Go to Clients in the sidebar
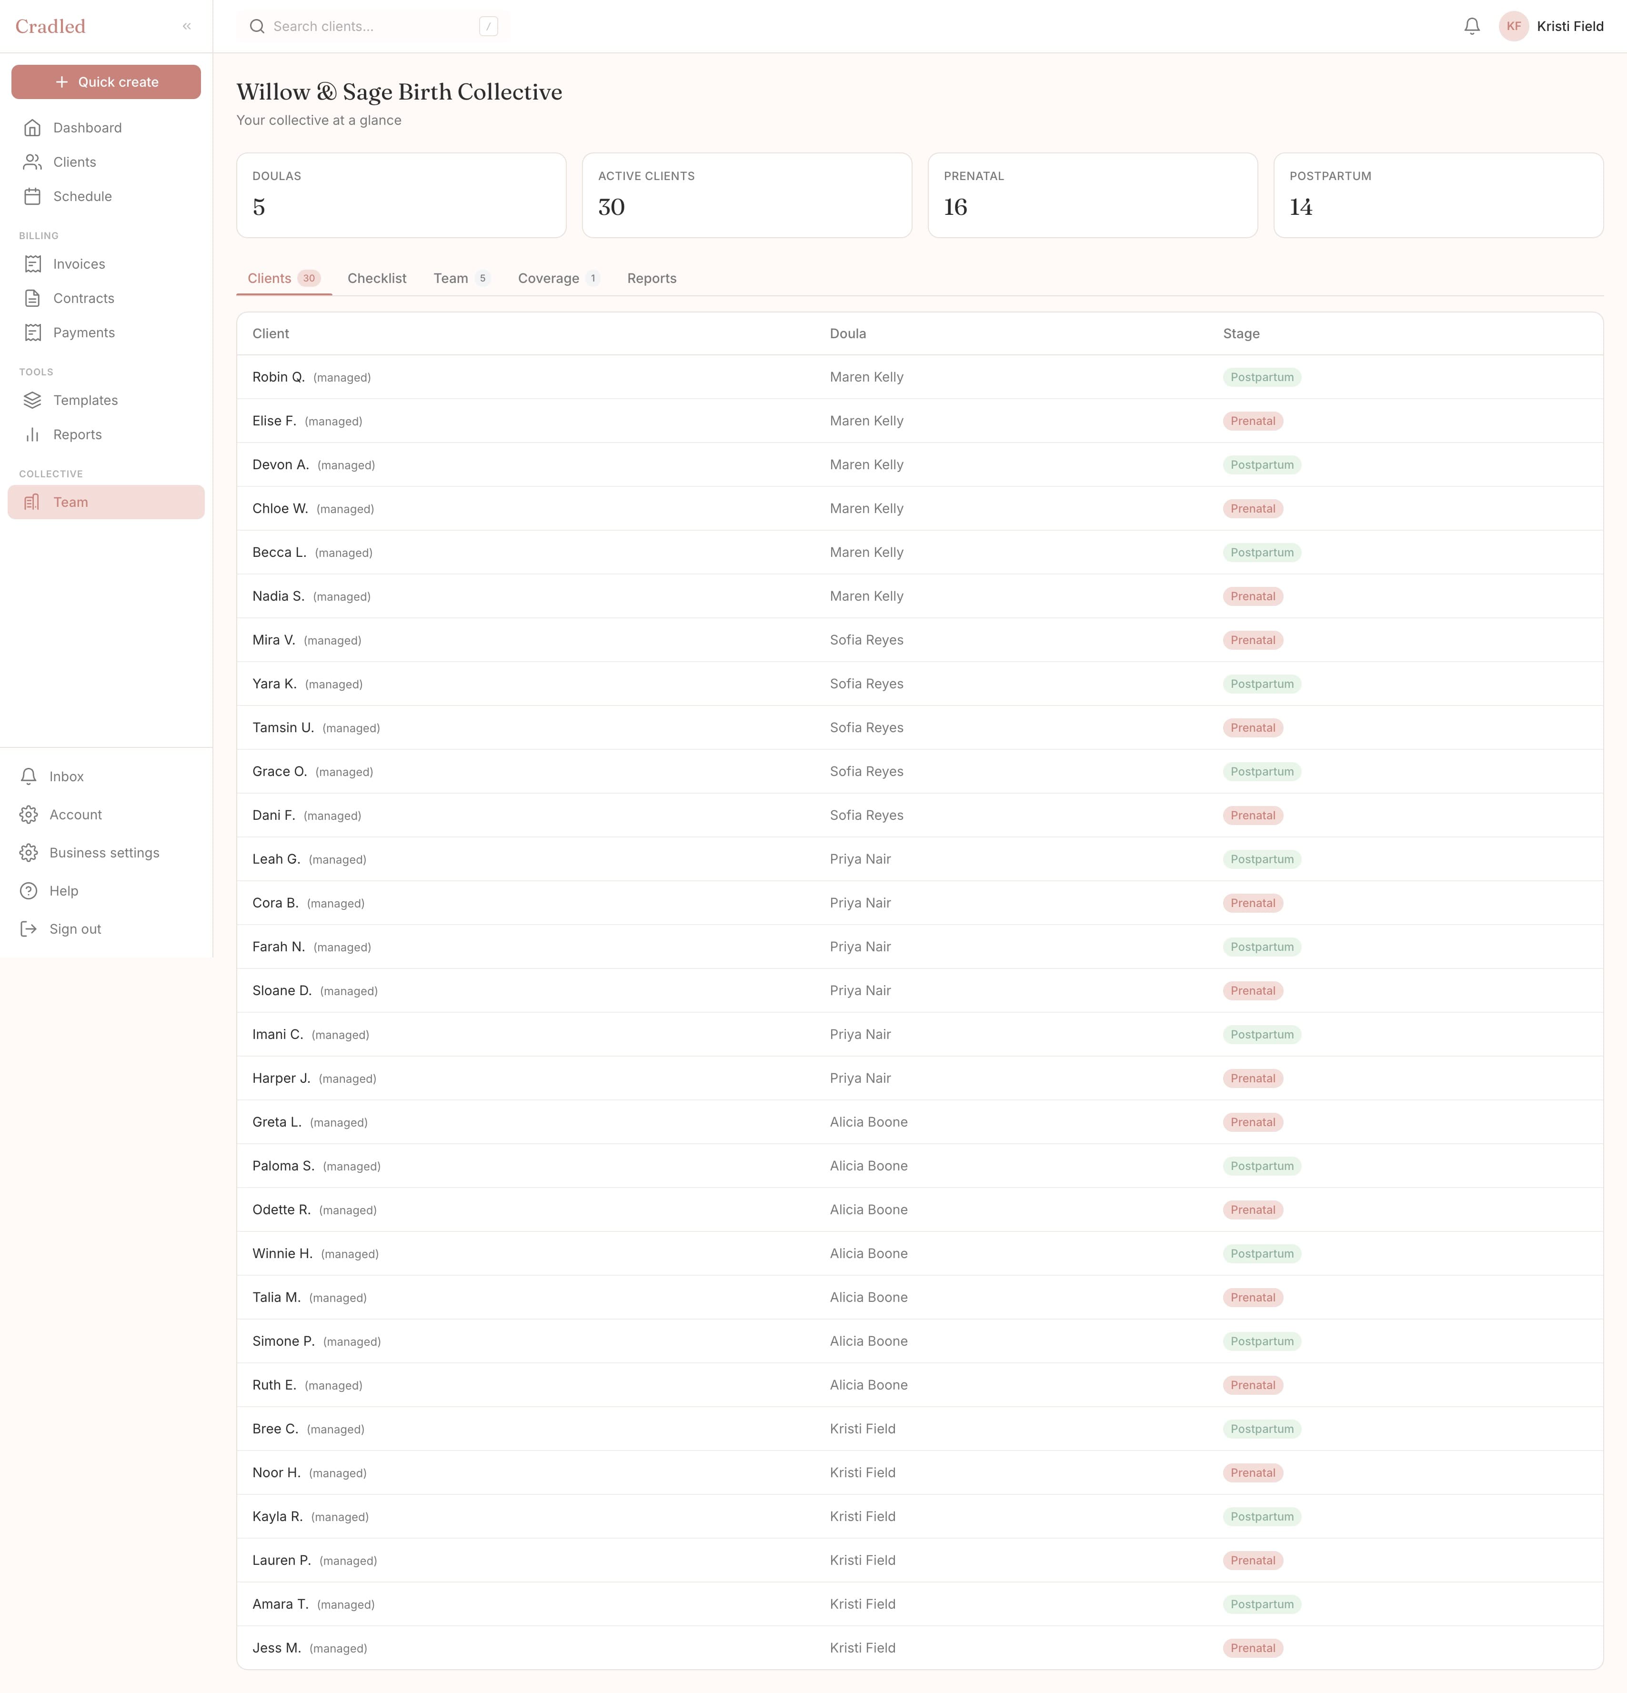This screenshot has height=1693, width=1627. click(106, 162)
